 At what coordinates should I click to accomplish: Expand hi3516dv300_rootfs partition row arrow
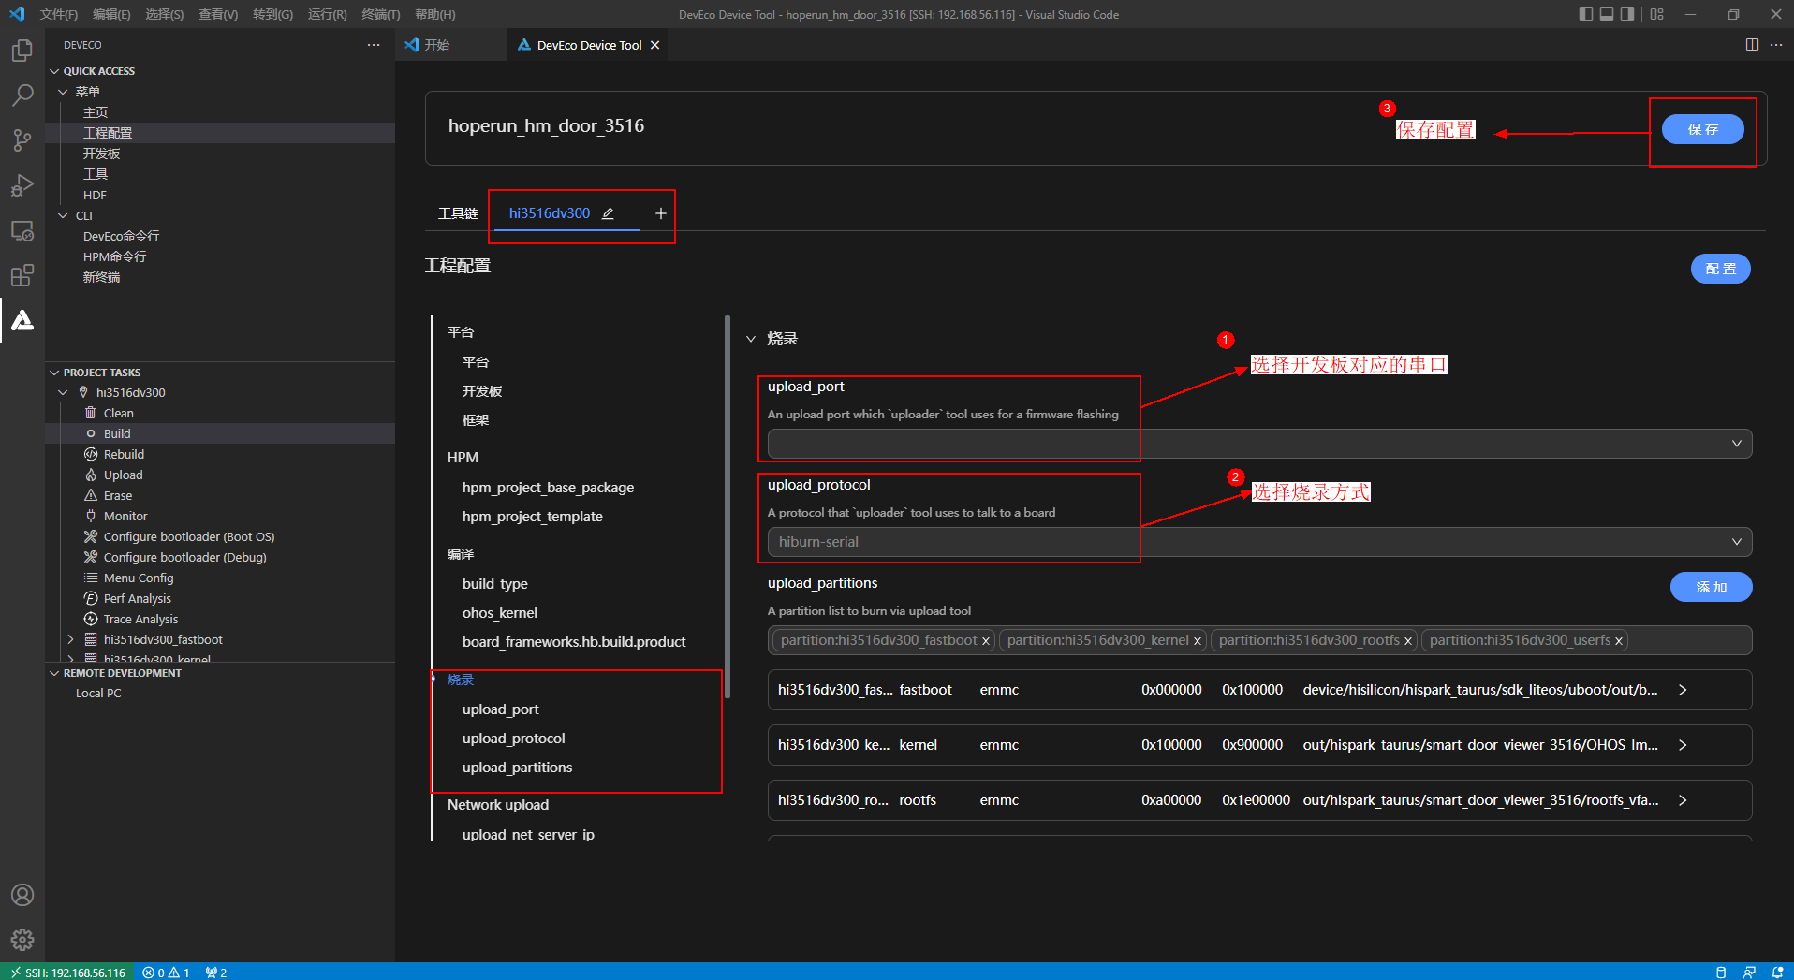click(x=1683, y=800)
